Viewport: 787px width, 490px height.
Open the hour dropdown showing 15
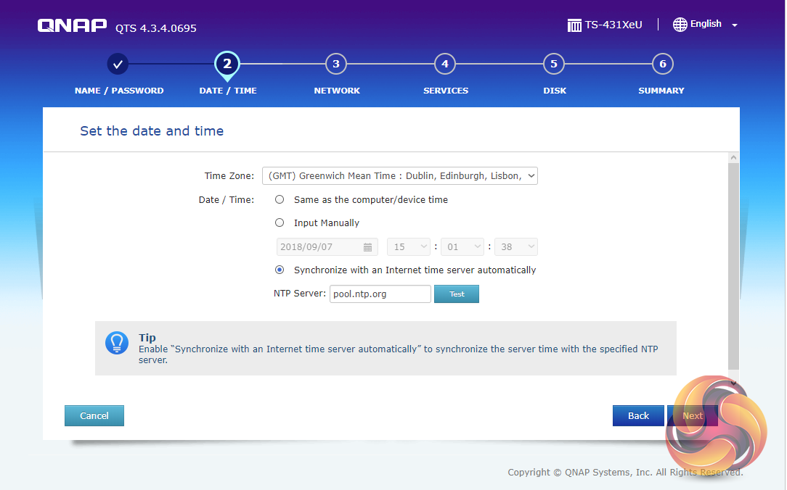click(x=409, y=247)
